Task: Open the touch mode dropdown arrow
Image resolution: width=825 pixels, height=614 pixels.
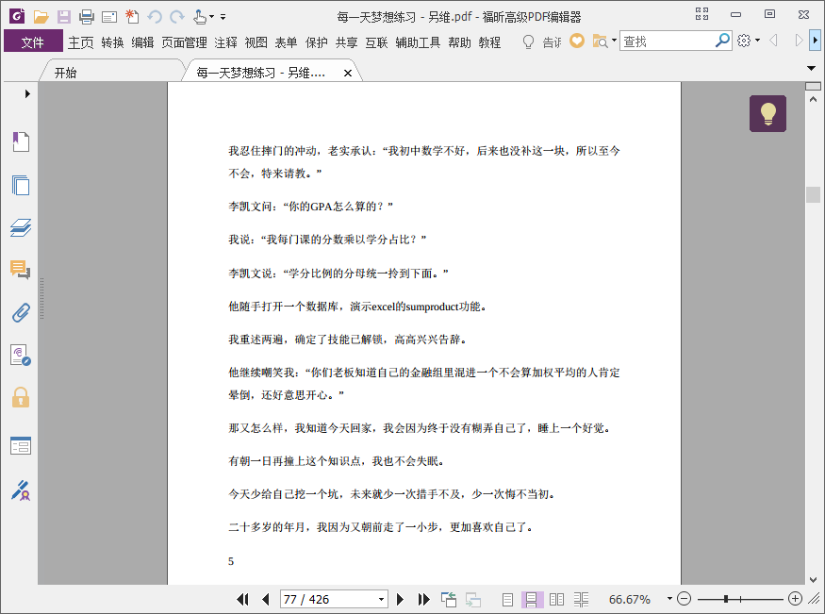Action: click(x=211, y=17)
